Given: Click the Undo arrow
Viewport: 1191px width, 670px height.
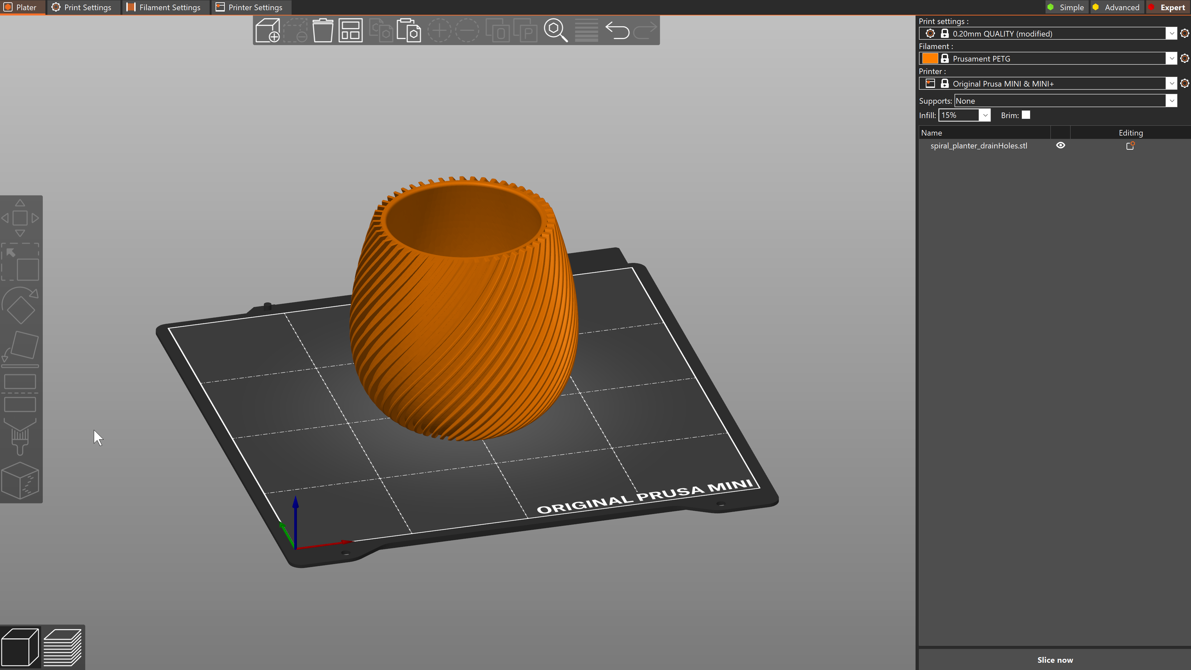Looking at the screenshot, I should [618, 30].
